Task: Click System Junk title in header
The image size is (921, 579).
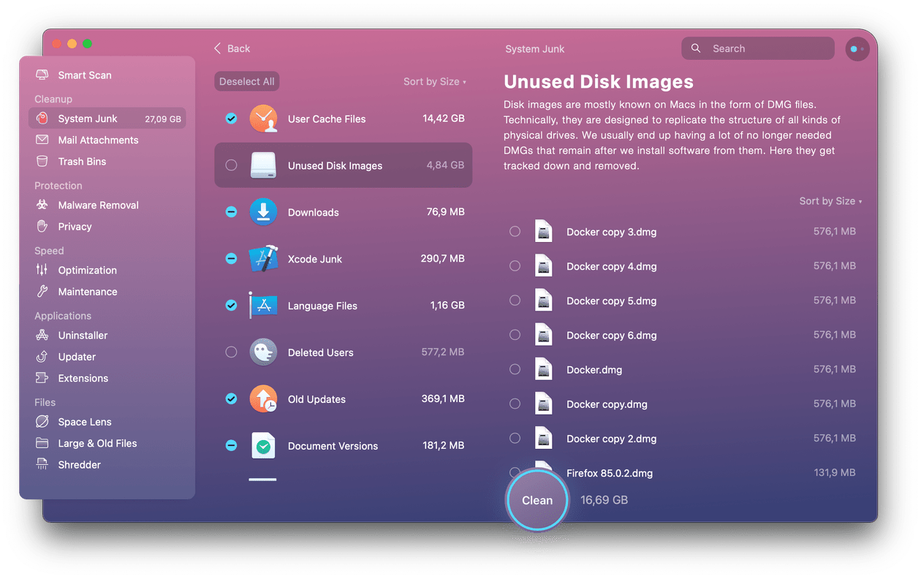Action: click(535, 49)
